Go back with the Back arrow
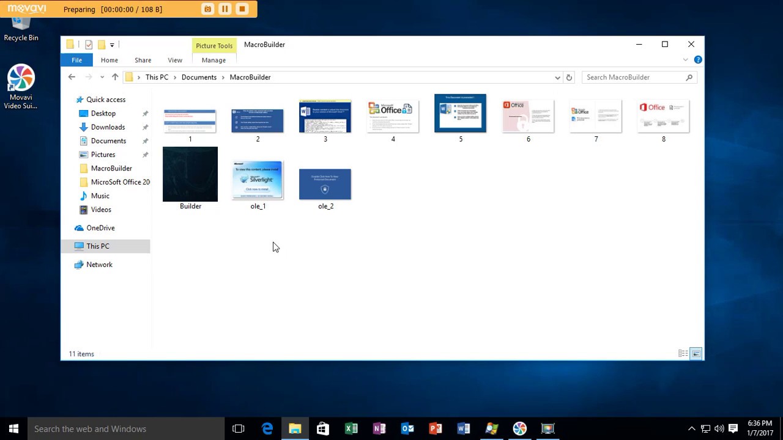This screenshot has height=440, width=783. tap(72, 77)
